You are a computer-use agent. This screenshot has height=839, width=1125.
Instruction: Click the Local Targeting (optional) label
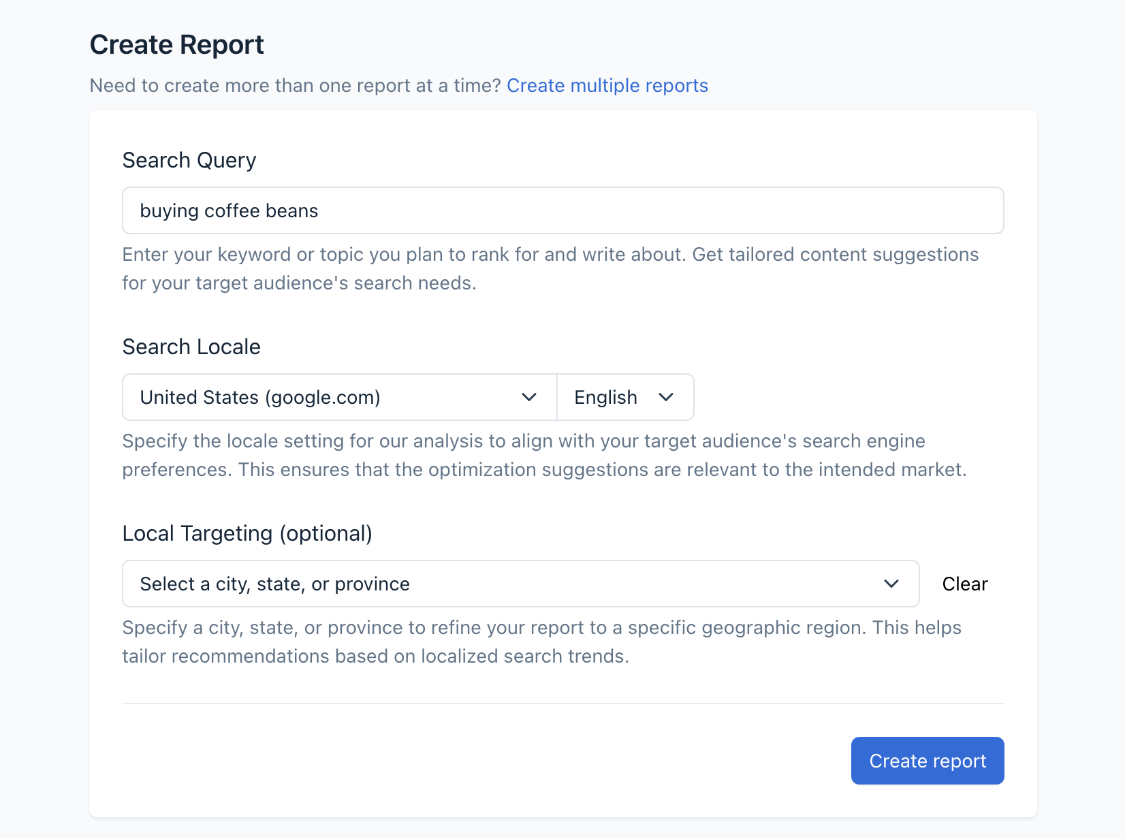[247, 533]
